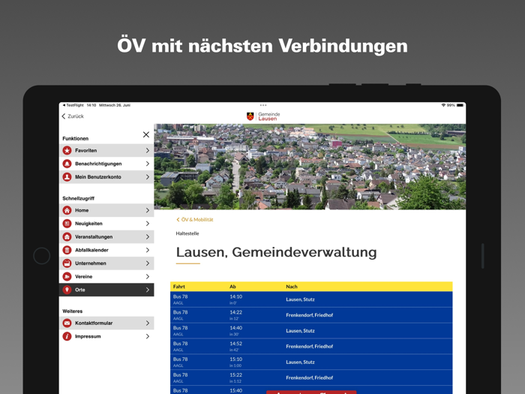This screenshot has height=394, width=525.
Task: Tap the Vereine icon
Action: pos(67,276)
